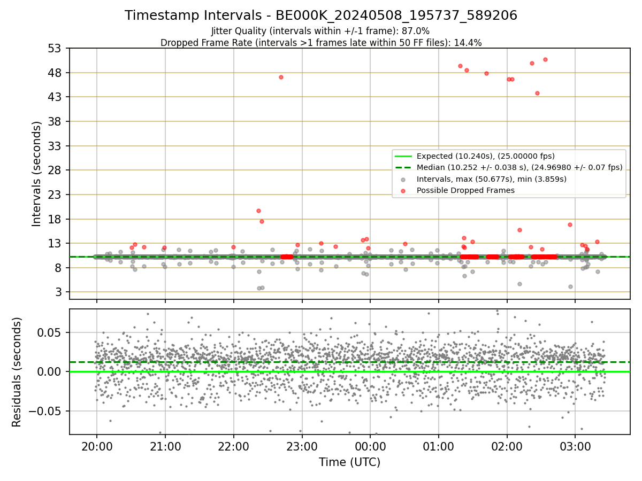Click the highest red point near 50.7 seconds
This screenshot has height=481, width=642.
(545, 59)
